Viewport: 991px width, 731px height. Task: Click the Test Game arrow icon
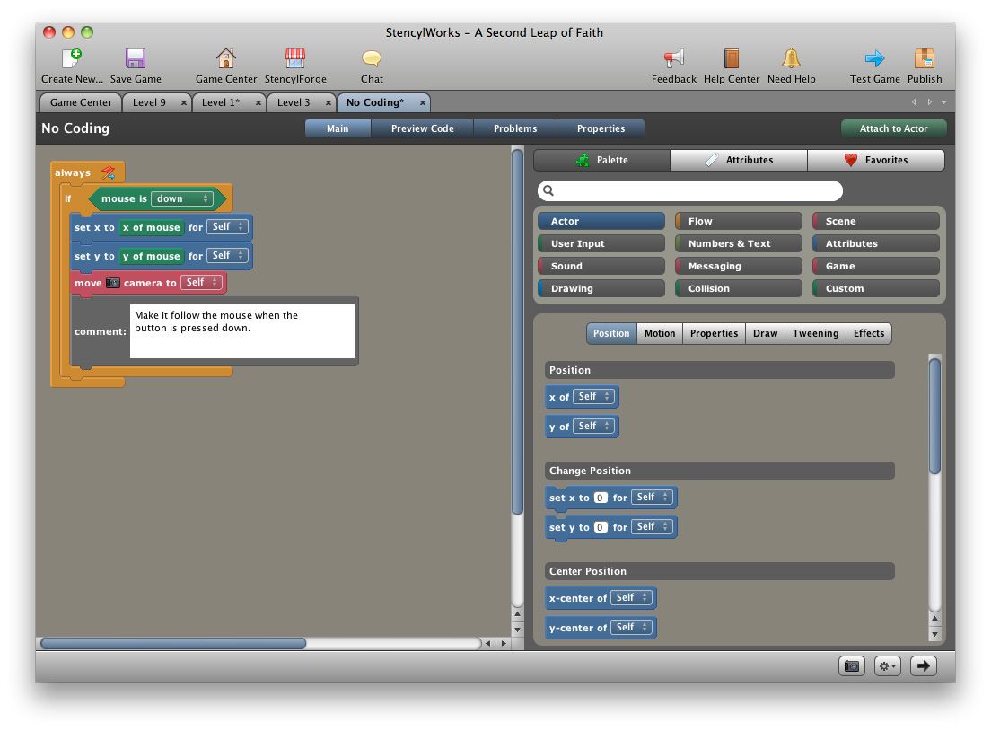(x=874, y=58)
